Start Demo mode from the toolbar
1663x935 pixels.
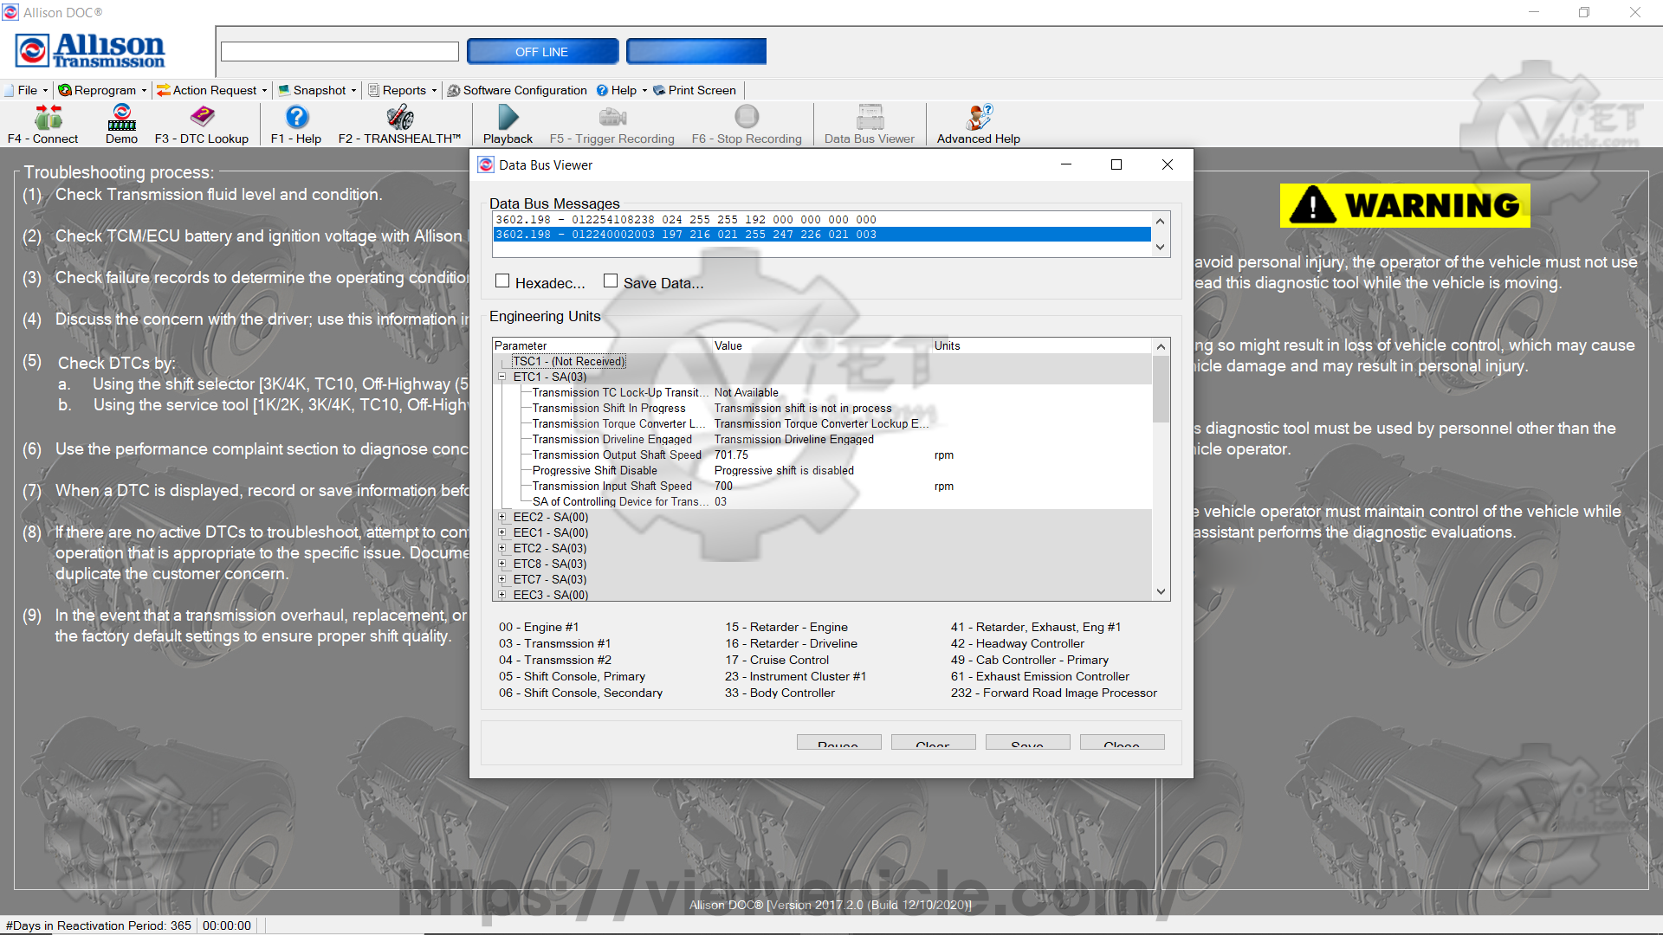click(x=121, y=124)
